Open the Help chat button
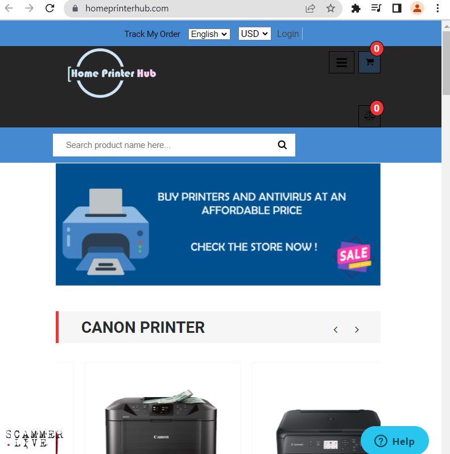This screenshot has width=450, height=454. pos(394,441)
